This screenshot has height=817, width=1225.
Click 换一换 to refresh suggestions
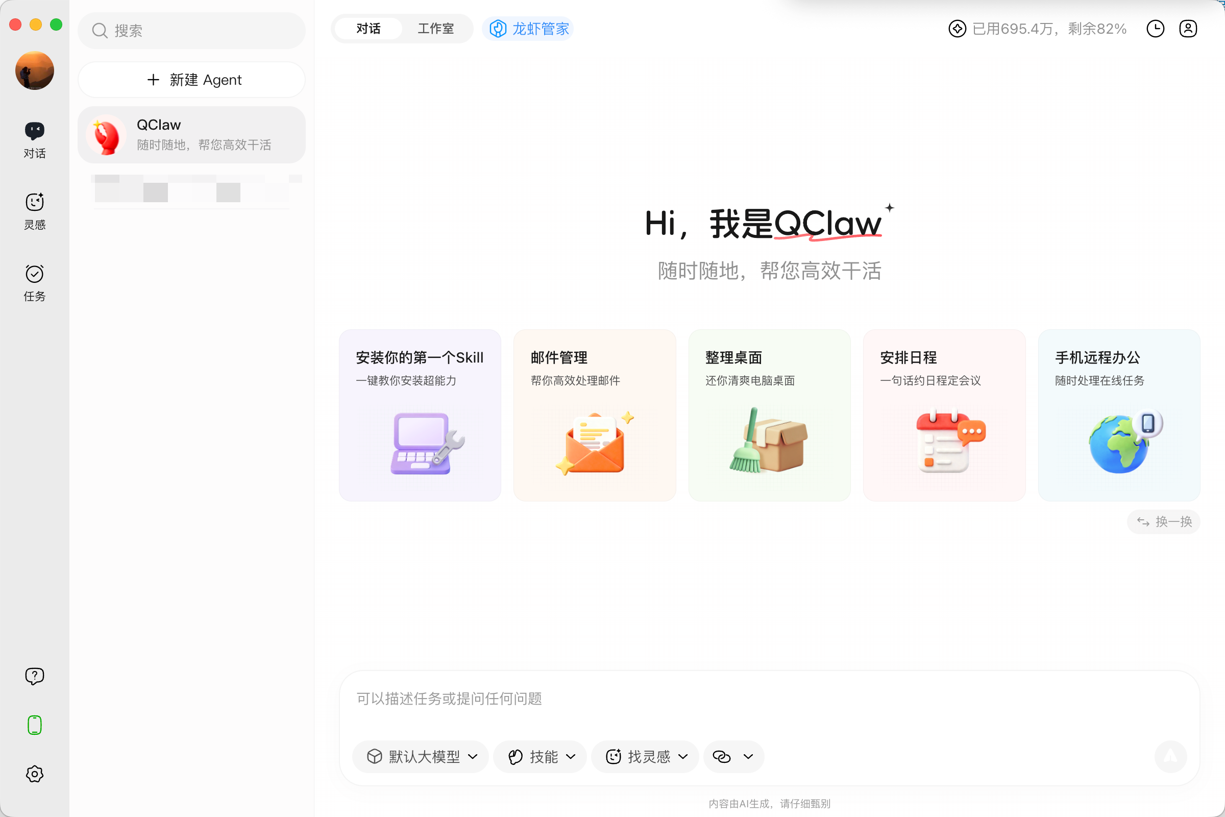(x=1164, y=521)
